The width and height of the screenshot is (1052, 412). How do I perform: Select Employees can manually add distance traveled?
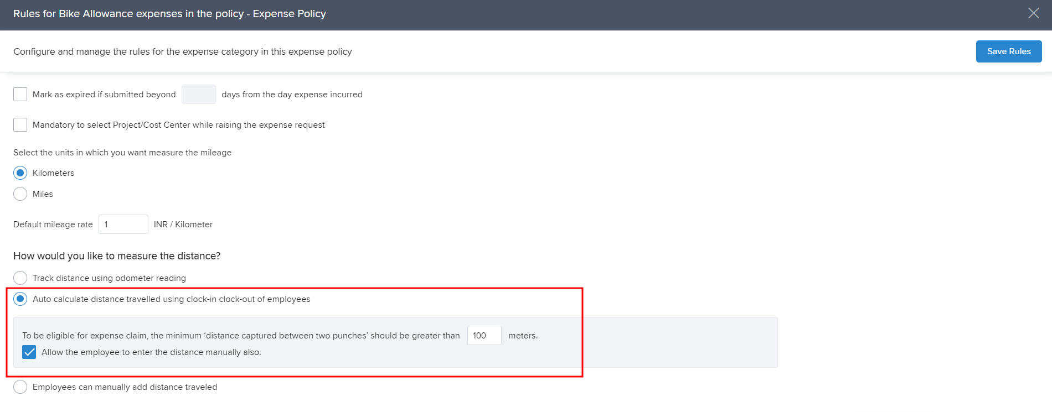[20, 387]
